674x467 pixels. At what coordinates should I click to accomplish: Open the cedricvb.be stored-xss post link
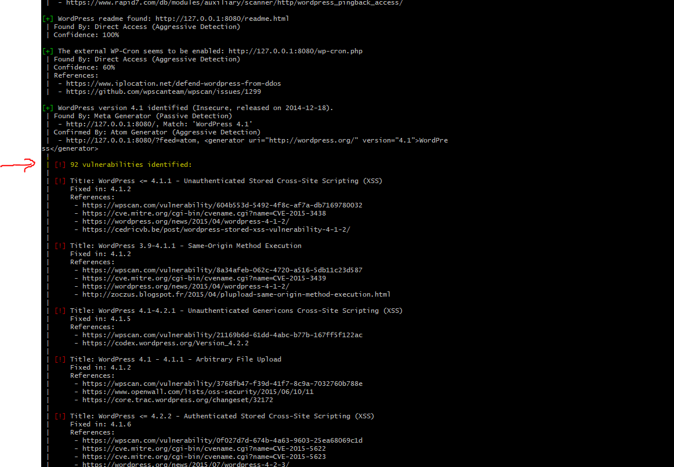pos(216,229)
